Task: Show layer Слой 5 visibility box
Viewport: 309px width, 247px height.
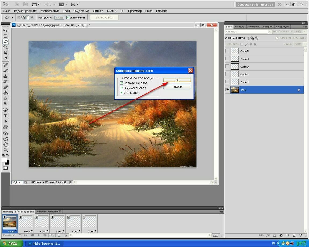Action: [227, 51]
